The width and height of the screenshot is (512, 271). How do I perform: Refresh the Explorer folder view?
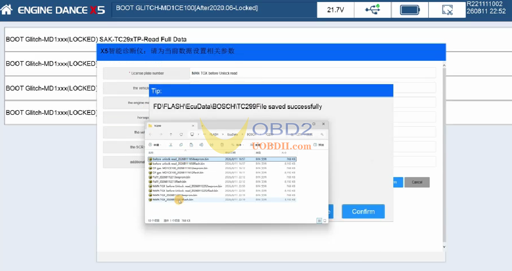click(x=181, y=135)
